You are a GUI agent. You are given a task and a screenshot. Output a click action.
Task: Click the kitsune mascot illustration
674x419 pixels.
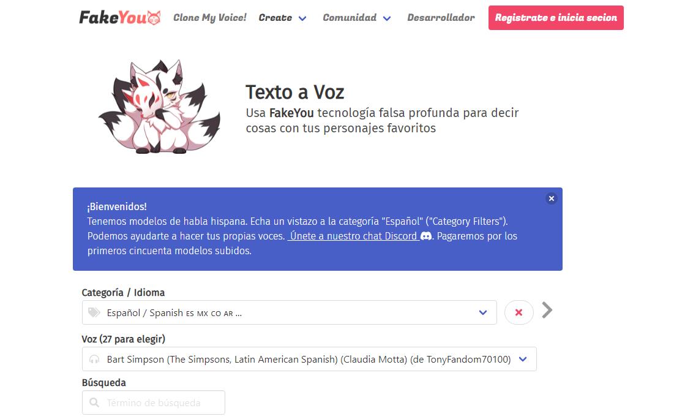(x=159, y=107)
